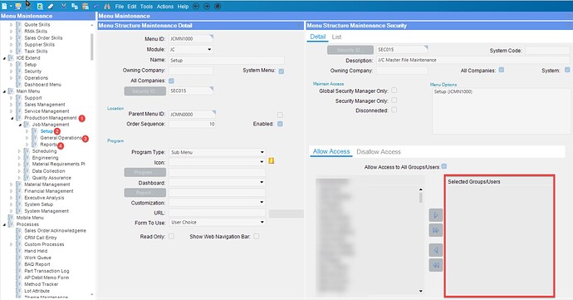
Task: Click Security ID button in Detail panel
Action: [145, 91]
